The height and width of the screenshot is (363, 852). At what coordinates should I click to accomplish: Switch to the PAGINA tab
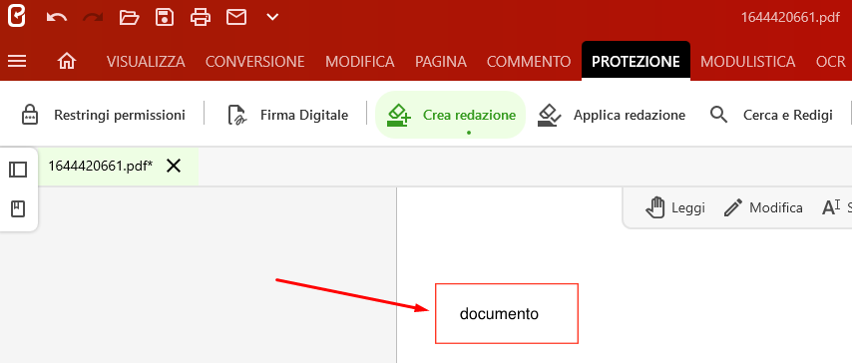coord(441,62)
